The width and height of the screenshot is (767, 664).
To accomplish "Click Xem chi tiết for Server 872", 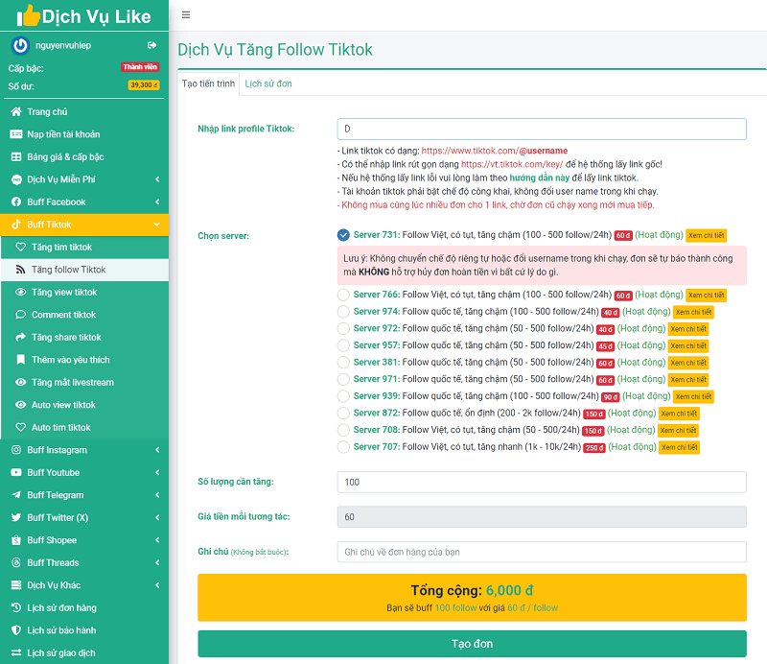I will click(679, 414).
